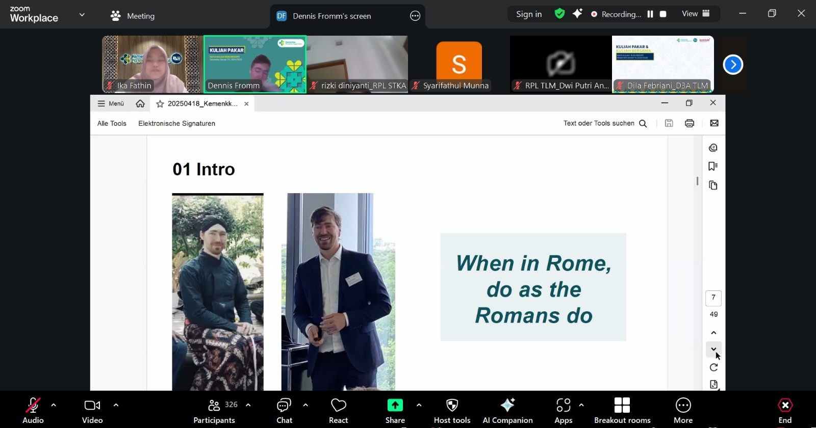Stop the recording with the square button
816x428 pixels.
point(663,14)
